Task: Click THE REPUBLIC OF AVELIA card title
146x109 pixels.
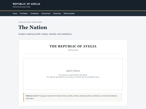Action: click(73, 46)
